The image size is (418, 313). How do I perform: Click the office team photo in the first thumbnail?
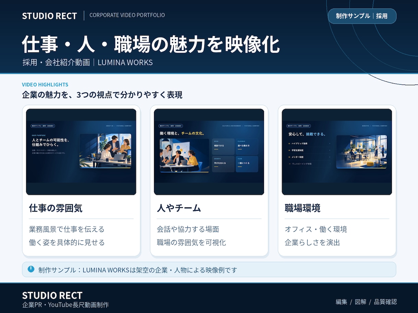(106, 151)
